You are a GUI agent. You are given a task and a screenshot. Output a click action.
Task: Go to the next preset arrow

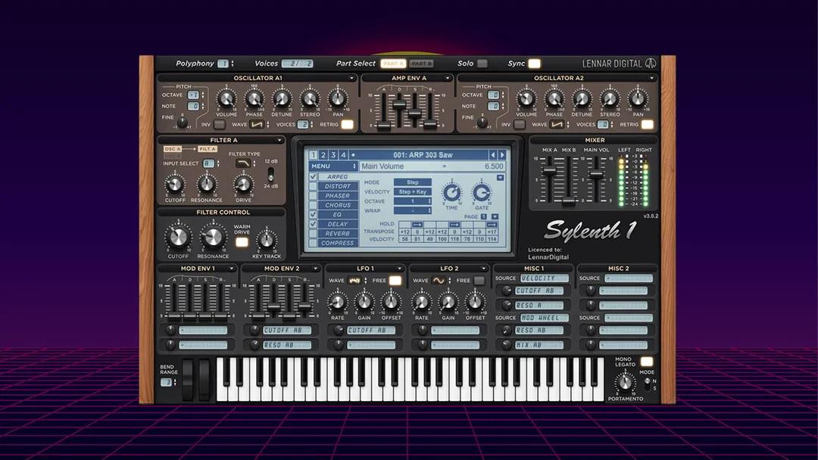point(502,155)
